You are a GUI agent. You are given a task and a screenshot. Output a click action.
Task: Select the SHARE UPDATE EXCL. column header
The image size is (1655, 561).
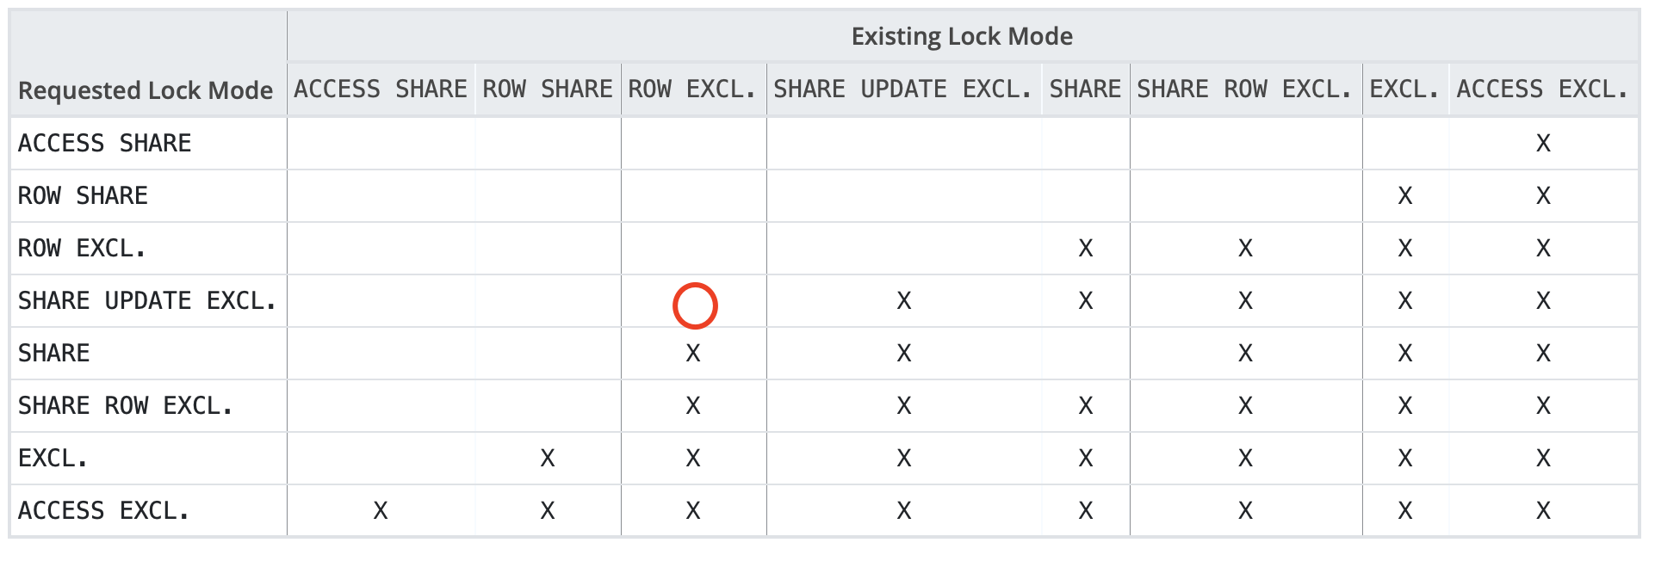pyautogui.click(x=903, y=89)
